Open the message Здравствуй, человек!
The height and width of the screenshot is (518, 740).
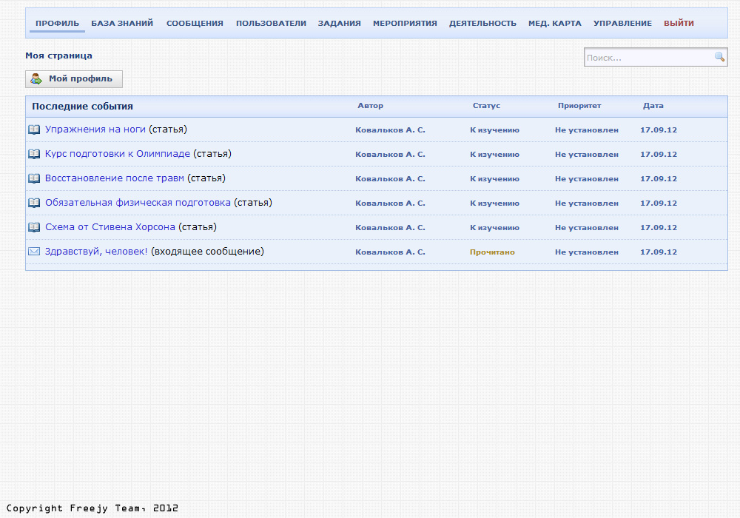click(x=96, y=252)
